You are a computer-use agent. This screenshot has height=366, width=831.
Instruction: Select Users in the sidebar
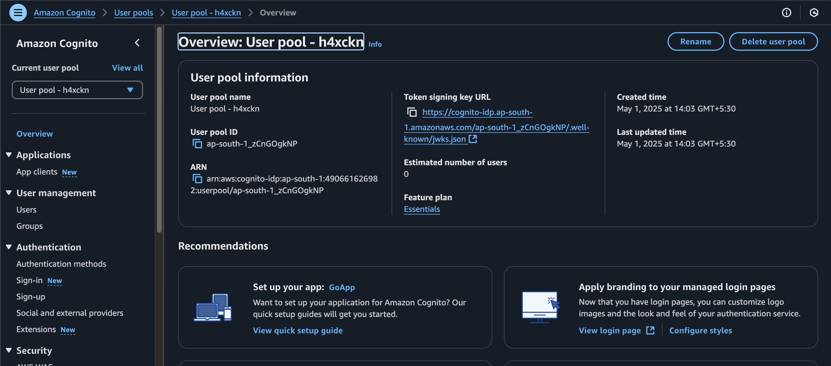coord(27,210)
